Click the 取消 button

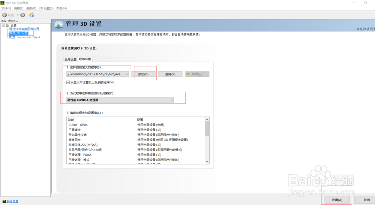click(366, 200)
